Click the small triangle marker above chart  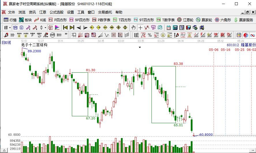coord(140,47)
